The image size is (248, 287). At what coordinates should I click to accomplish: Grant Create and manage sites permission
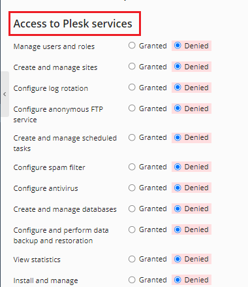click(132, 67)
